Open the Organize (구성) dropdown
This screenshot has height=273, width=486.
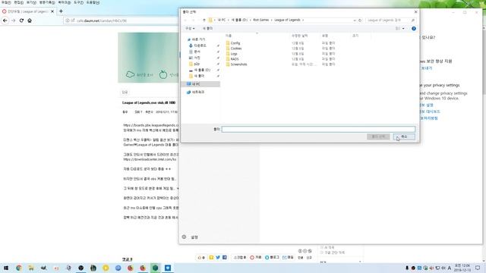click(190, 29)
